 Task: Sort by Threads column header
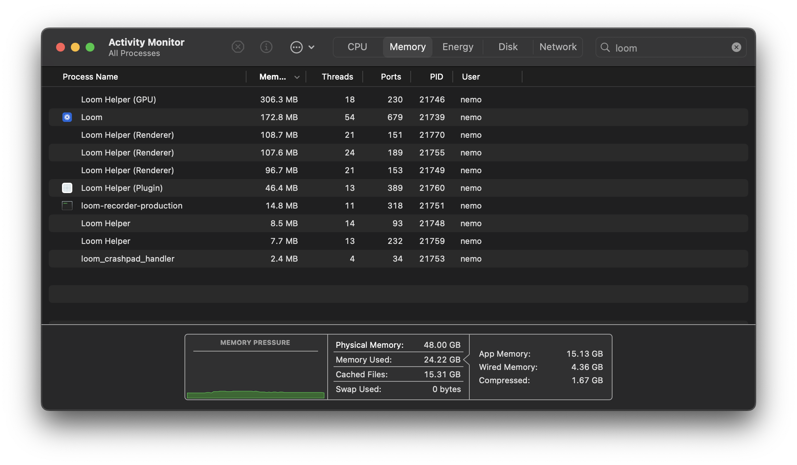click(x=337, y=77)
